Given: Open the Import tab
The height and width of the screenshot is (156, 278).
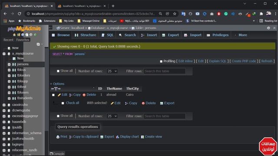Looking at the screenshot, I should pos(193,35).
